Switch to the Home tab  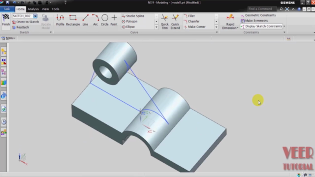click(x=20, y=9)
